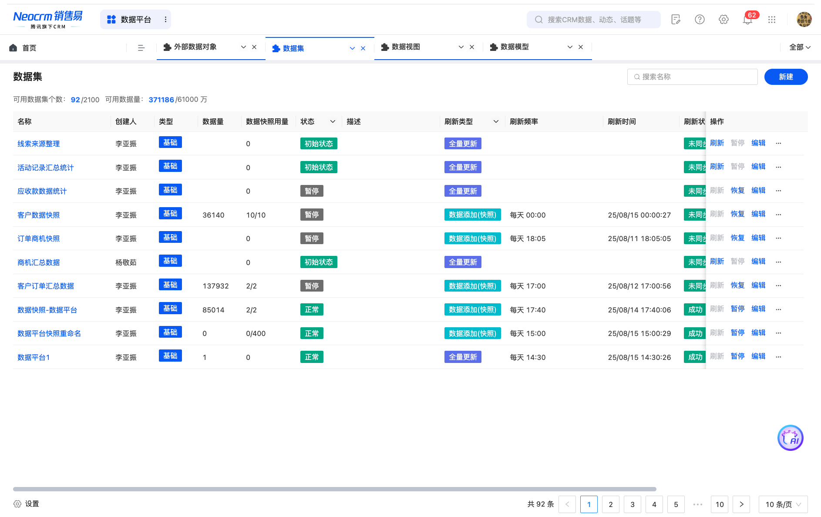Click the notes edit icon in header

pos(676,20)
